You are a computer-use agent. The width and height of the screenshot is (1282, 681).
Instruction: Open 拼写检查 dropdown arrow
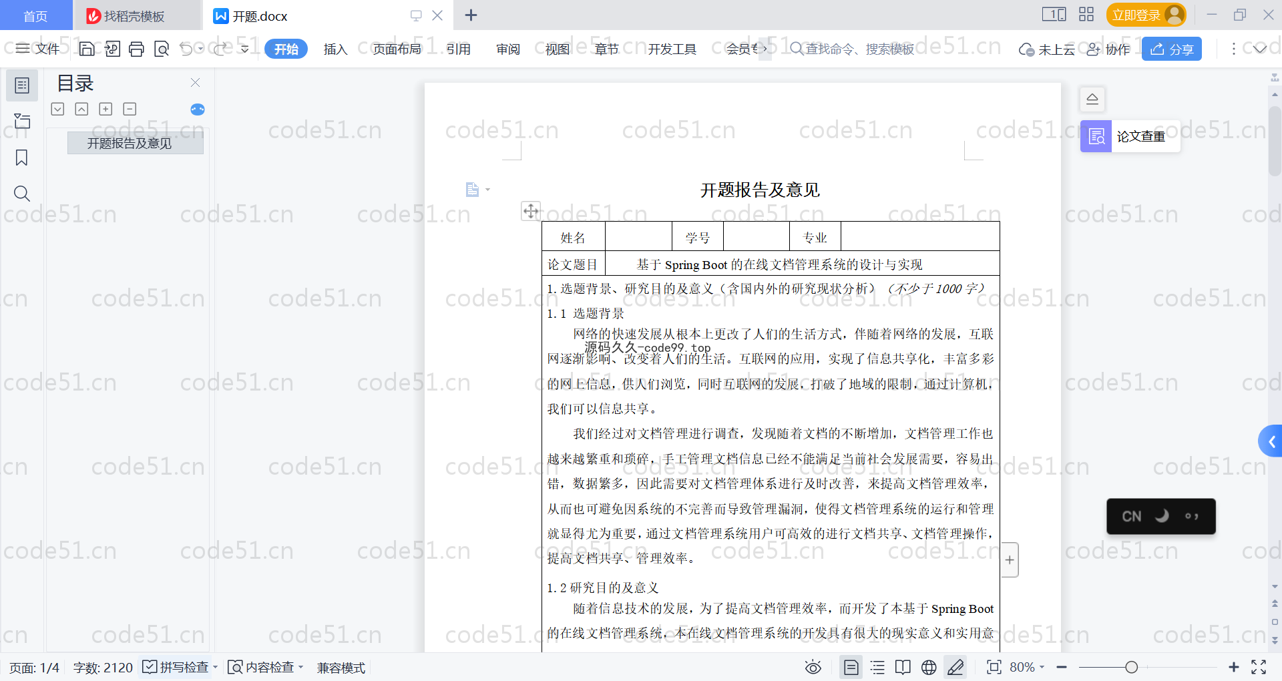point(215,667)
